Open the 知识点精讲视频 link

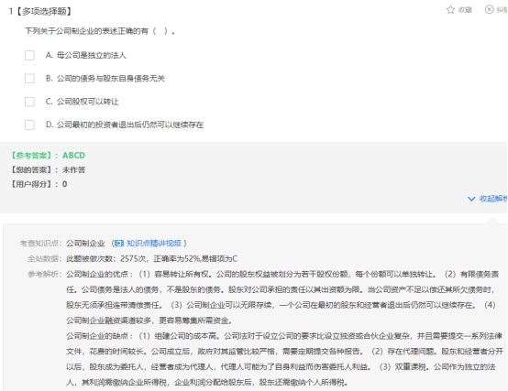tap(154, 244)
